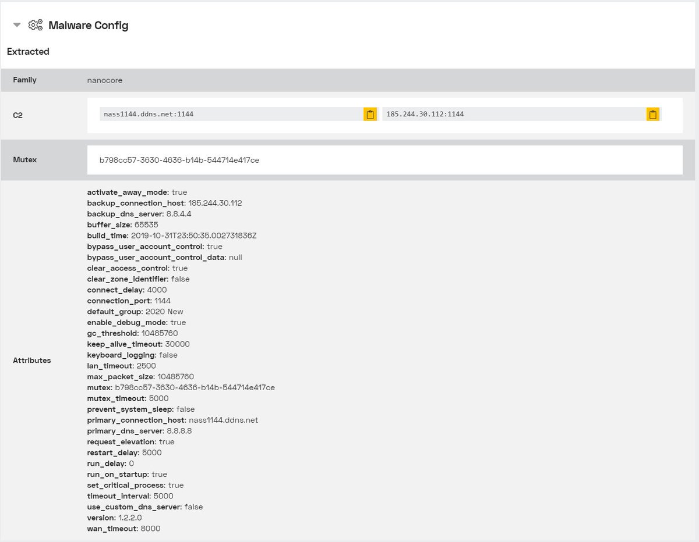Select the timeout_interval 5000 line
Screen dimensions: 699x542
point(130,496)
